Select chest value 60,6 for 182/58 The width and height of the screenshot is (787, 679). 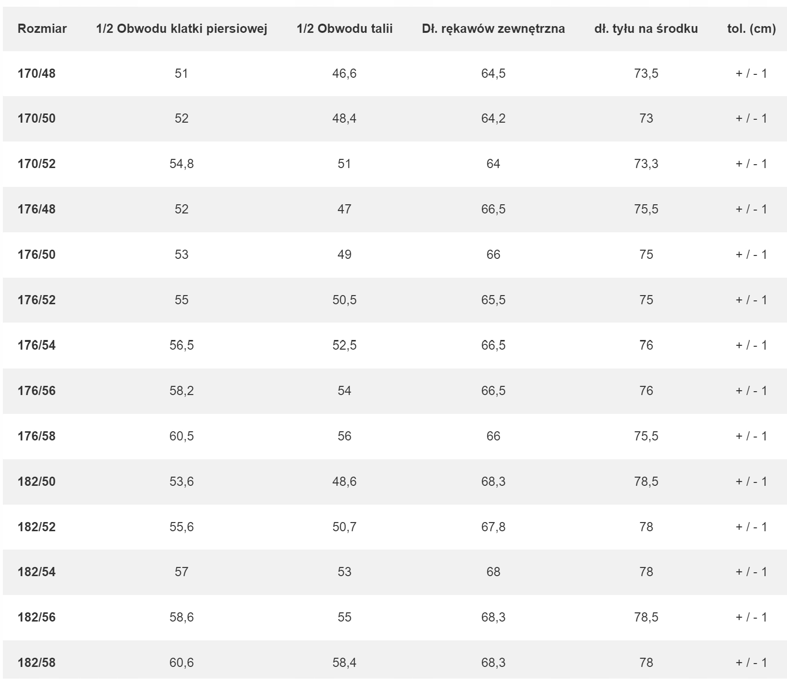click(x=182, y=663)
